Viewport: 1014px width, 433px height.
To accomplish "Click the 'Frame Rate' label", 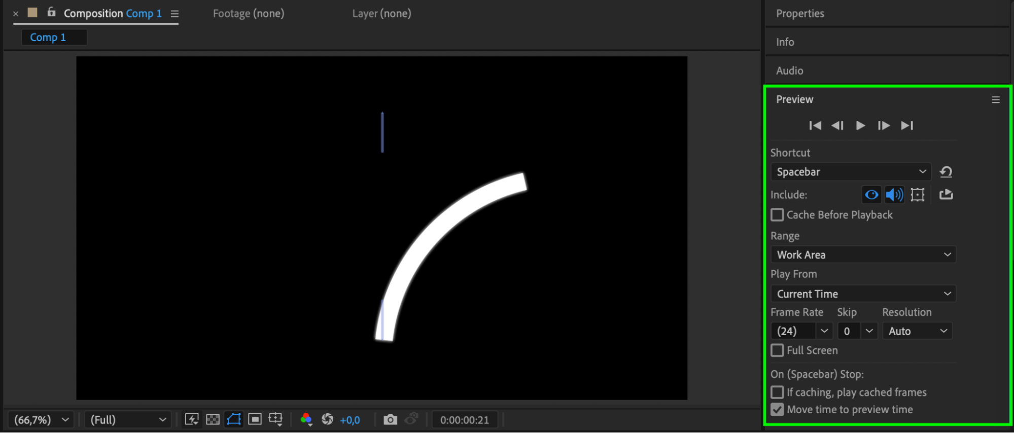I will pyautogui.click(x=797, y=312).
